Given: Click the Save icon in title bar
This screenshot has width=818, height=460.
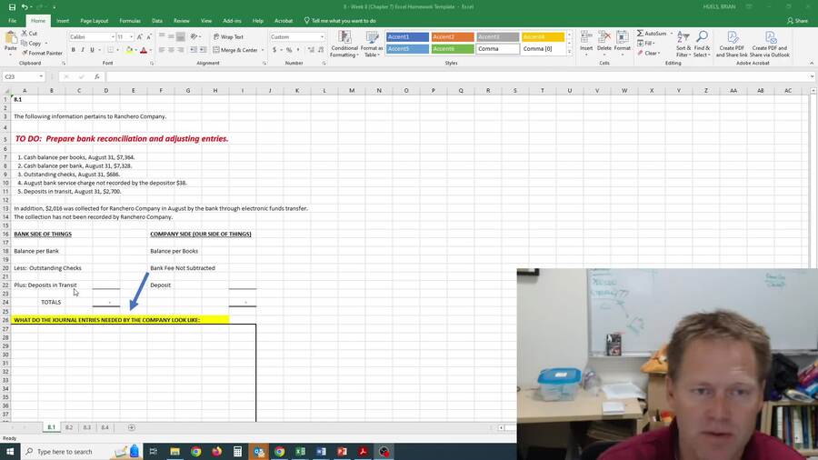Looking at the screenshot, I should 12,6.
